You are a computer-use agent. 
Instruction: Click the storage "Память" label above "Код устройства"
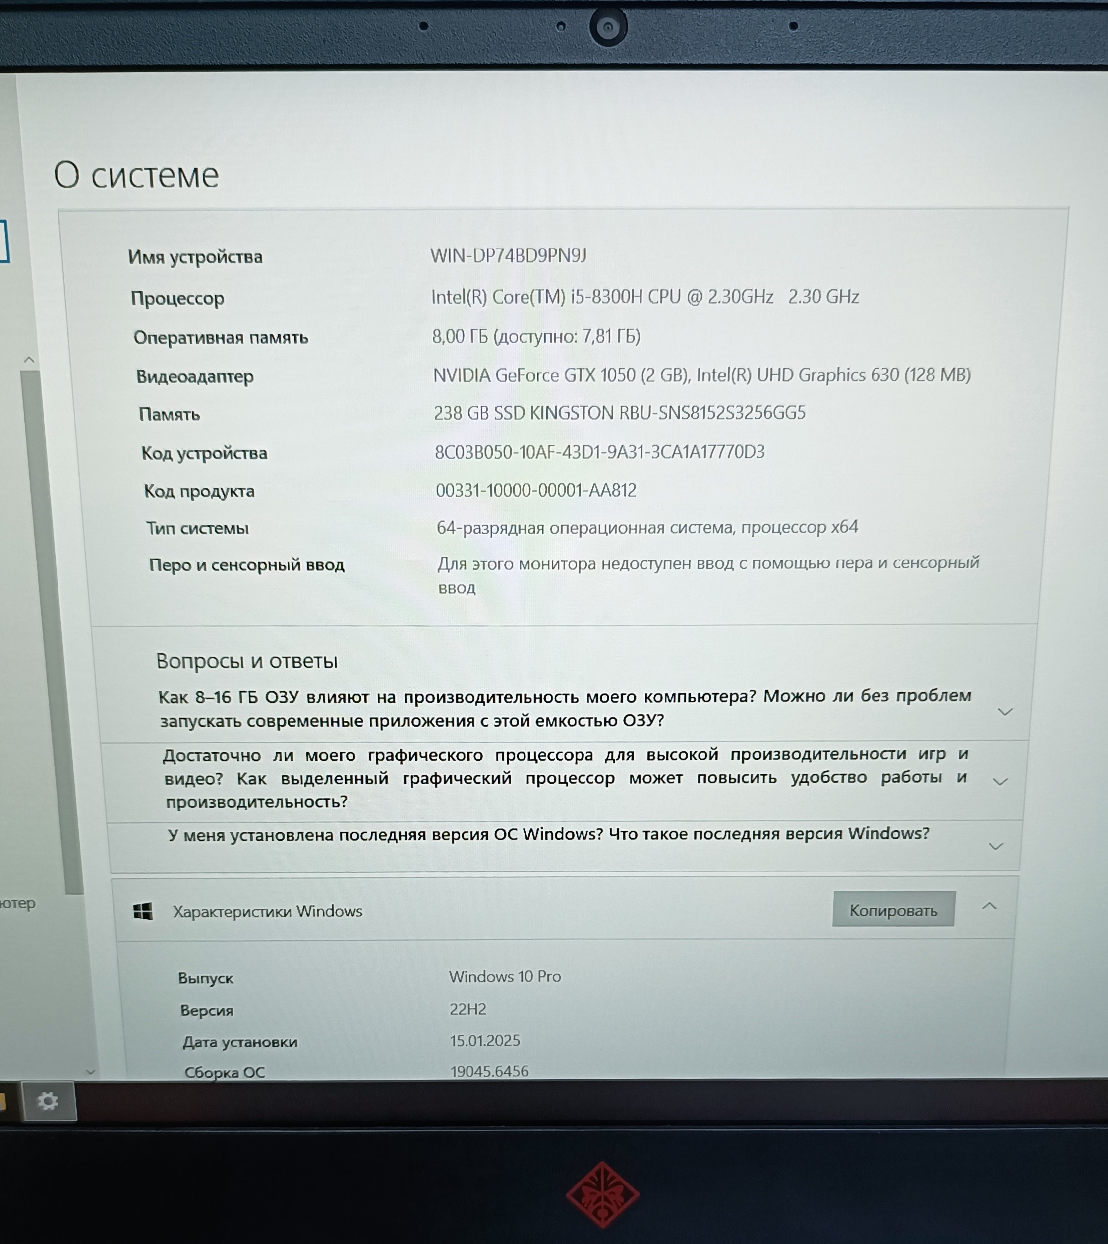point(169,414)
